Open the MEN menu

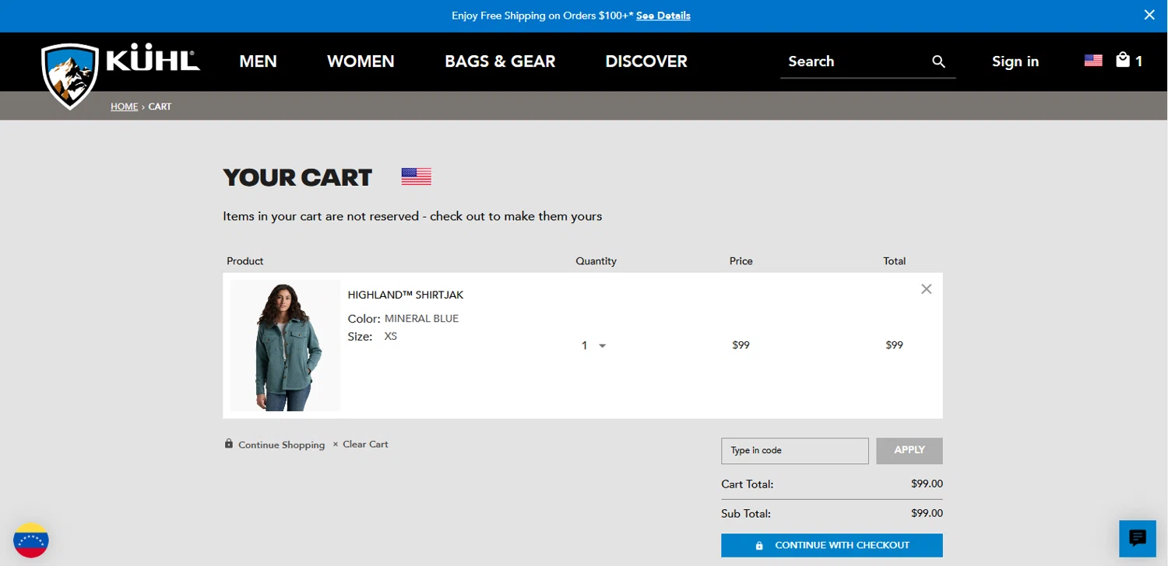(x=258, y=61)
